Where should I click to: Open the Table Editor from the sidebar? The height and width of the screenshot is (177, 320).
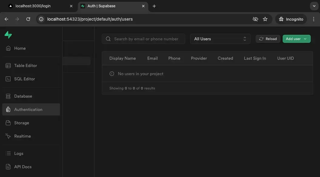click(25, 65)
